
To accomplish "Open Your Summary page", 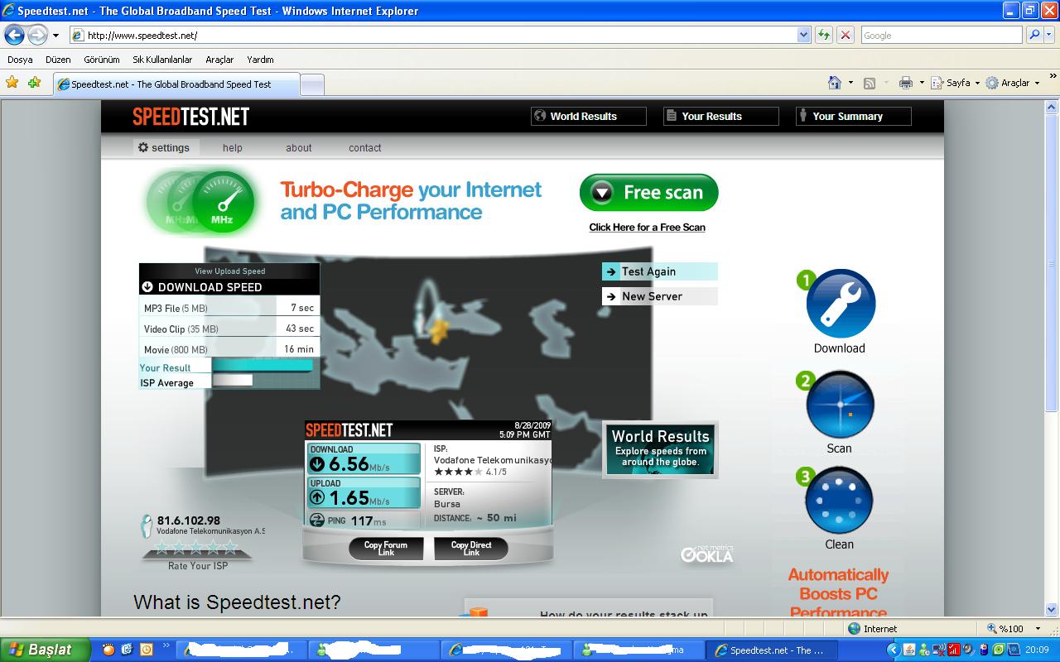I will (853, 116).
